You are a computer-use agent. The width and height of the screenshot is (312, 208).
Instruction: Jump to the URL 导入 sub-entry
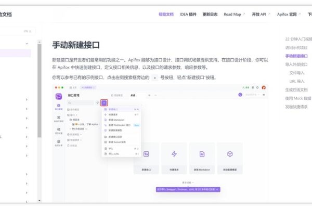point(297,82)
